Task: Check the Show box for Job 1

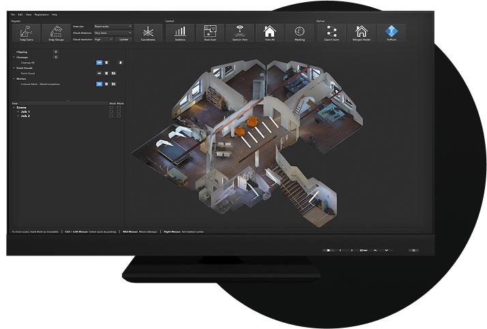Action: click(111, 112)
